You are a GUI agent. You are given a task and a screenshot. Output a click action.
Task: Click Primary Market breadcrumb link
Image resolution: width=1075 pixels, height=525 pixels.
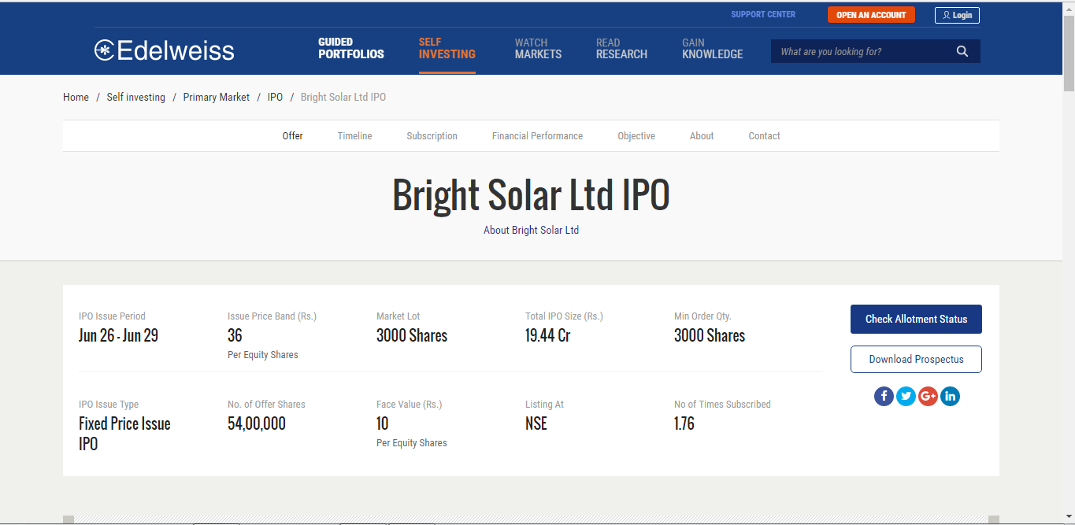217,98
